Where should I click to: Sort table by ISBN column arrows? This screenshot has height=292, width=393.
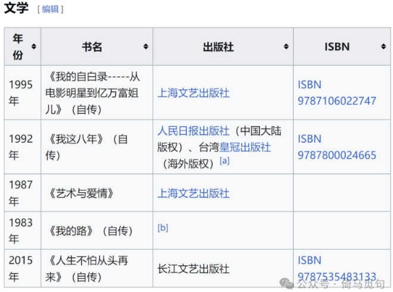(x=383, y=46)
